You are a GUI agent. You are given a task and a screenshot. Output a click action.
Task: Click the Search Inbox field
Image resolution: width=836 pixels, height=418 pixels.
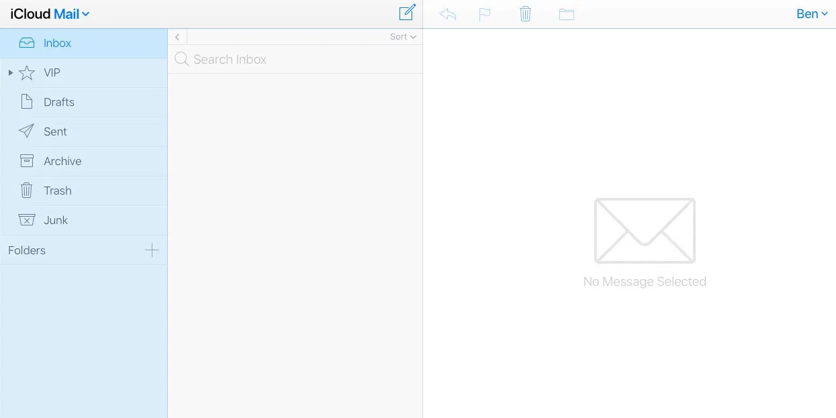295,59
